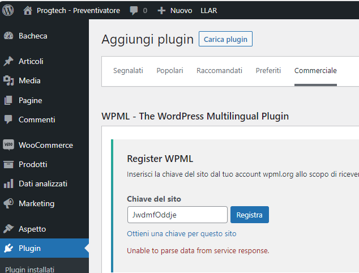The height and width of the screenshot is (273, 359).
Task: Open Aspetto in the sidebar
Action: [x=32, y=229]
